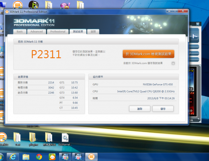
Task: Open the orange-faced green app on taskbar
Action: (x=52, y=157)
